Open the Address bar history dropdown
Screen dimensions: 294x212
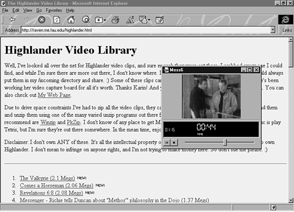click(x=272, y=30)
